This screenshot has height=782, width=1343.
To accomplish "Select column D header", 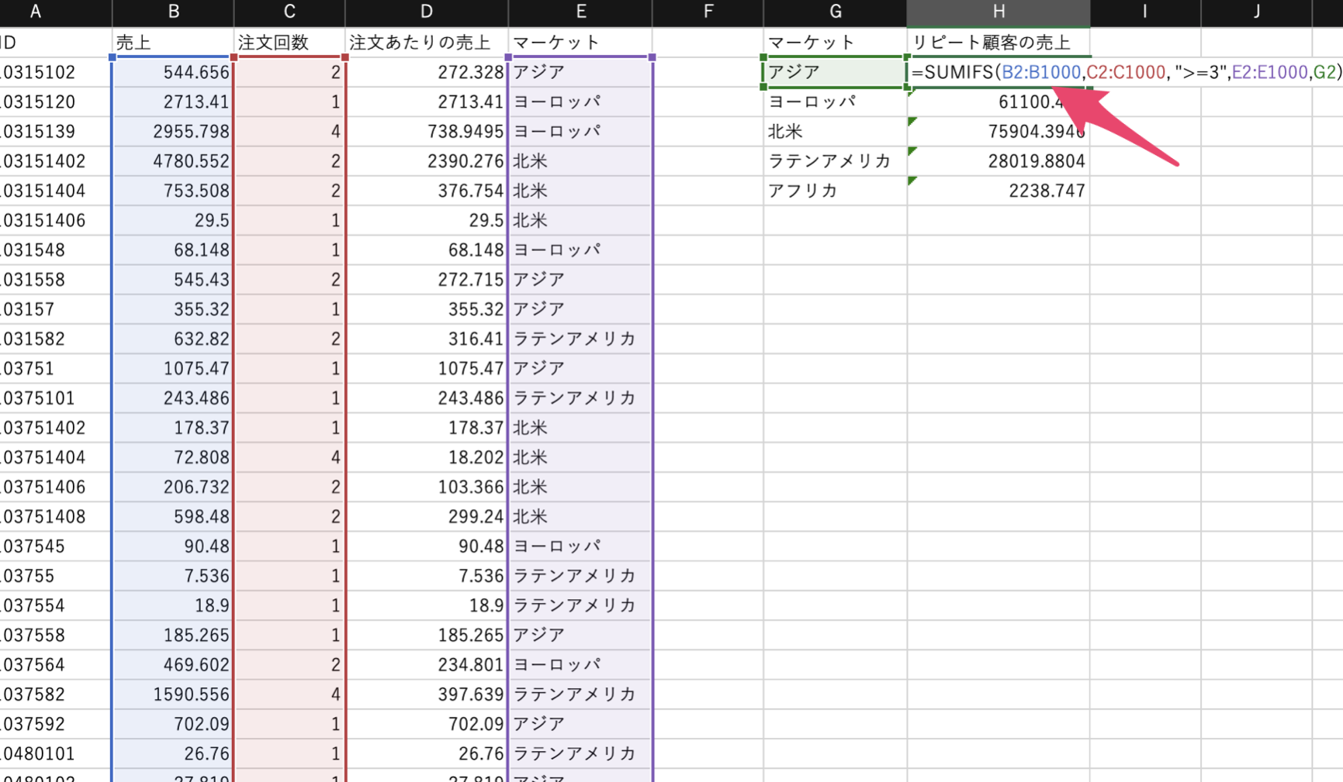I will coord(427,12).
